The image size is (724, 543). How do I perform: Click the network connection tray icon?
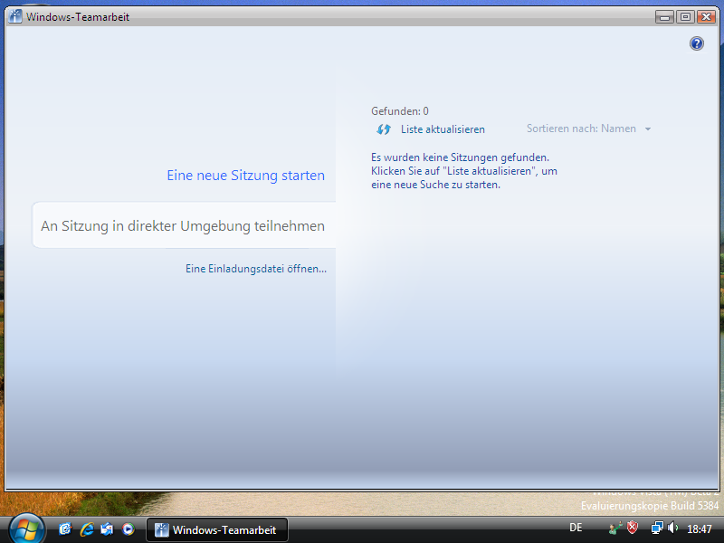pos(657,529)
